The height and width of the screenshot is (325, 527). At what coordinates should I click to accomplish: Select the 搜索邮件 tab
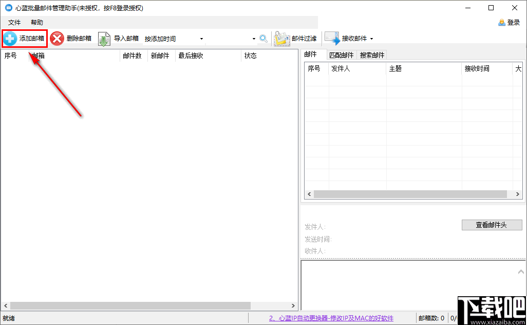(x=371, y=55)
